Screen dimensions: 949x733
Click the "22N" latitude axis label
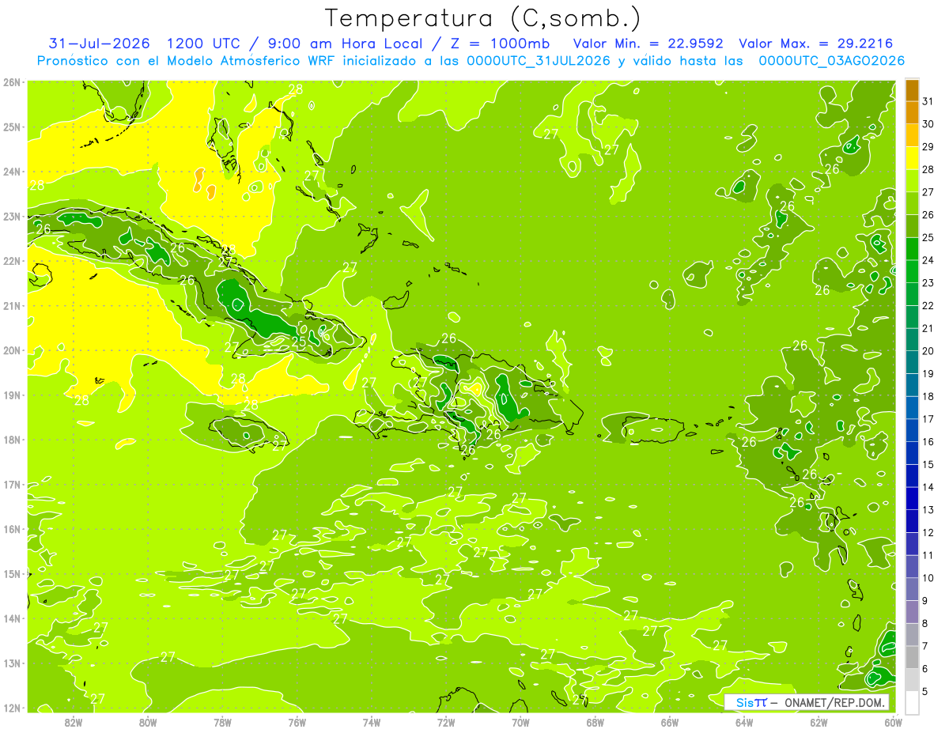click(x=12, y=261)
